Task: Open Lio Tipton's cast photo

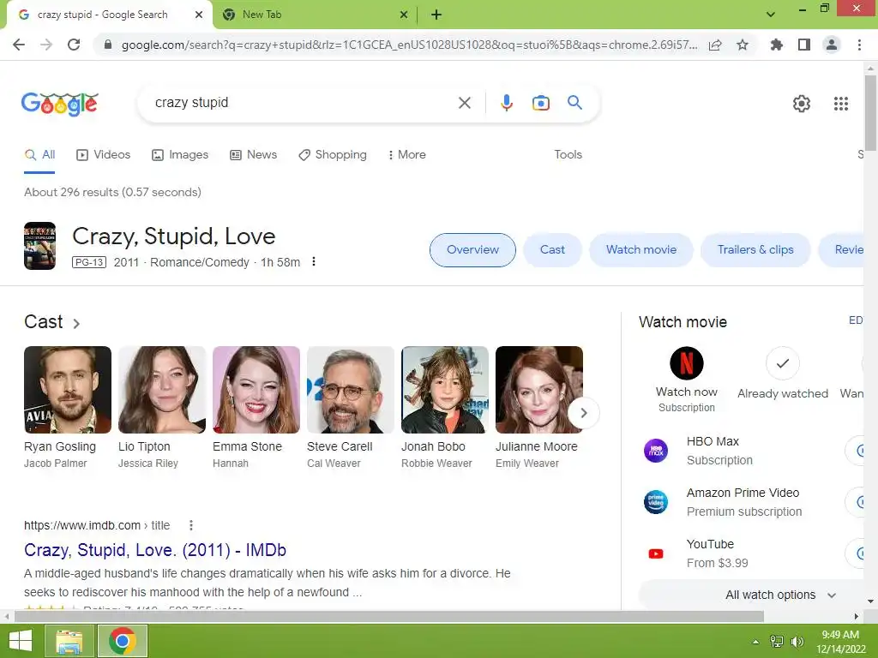Action: click(162, 390)
